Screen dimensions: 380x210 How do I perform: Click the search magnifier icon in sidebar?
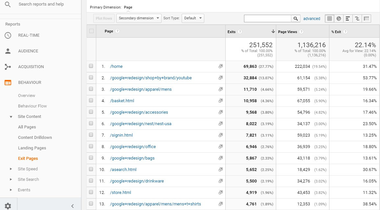pos(8,4)
